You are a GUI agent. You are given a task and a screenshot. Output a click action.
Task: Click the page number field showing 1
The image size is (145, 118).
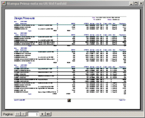coord(33,114)
